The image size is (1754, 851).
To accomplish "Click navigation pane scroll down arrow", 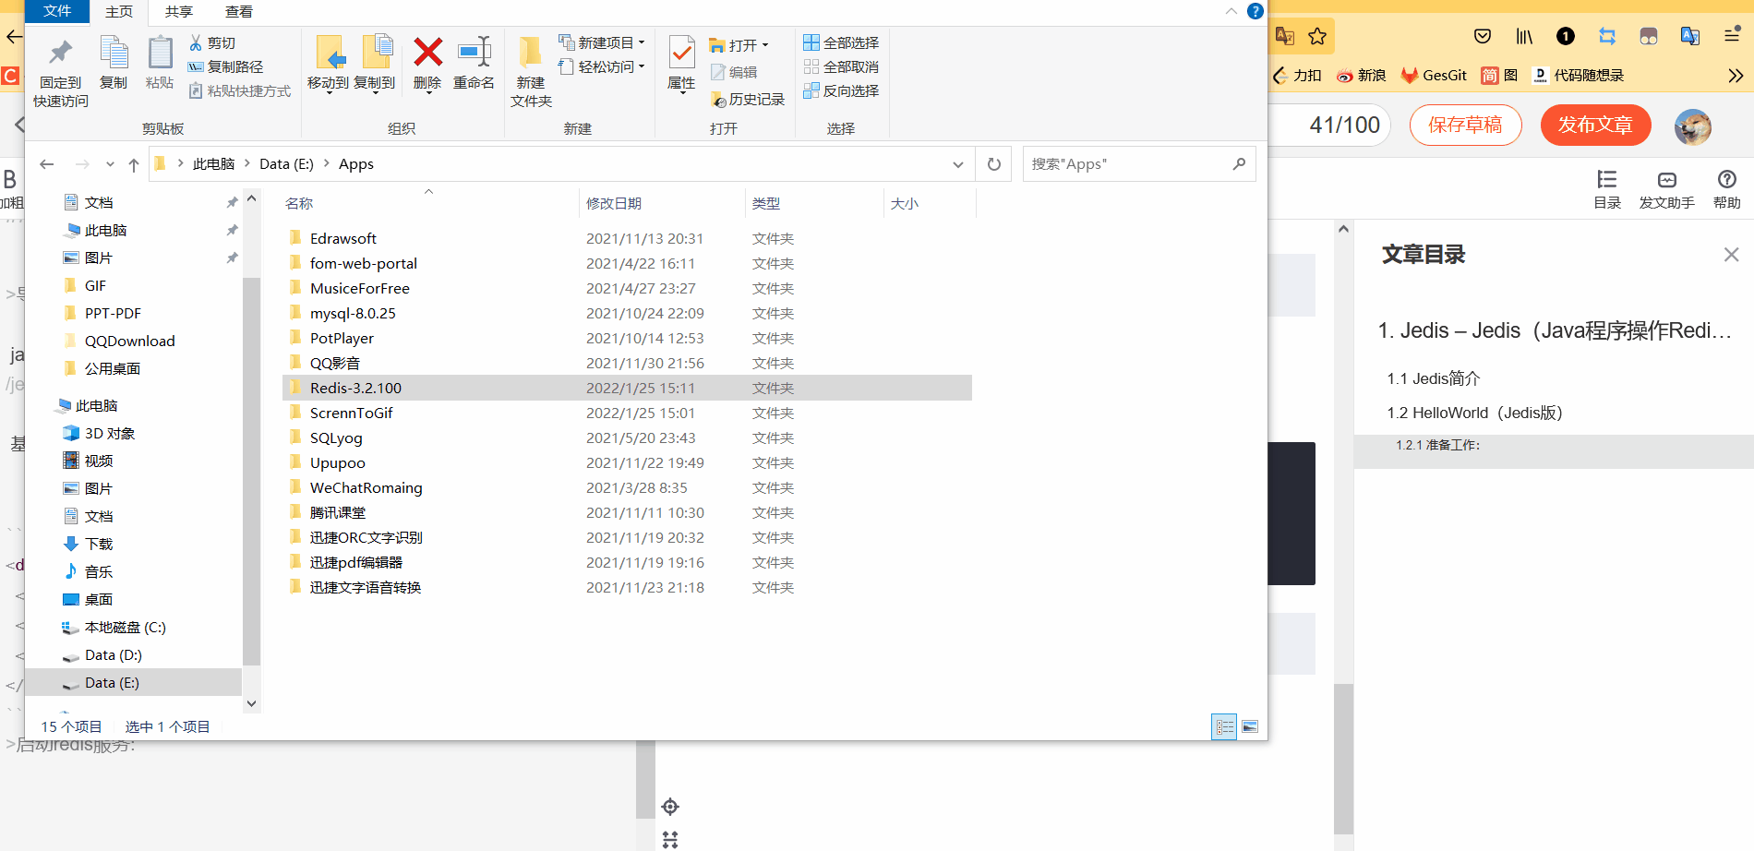I will click(251, 703).
